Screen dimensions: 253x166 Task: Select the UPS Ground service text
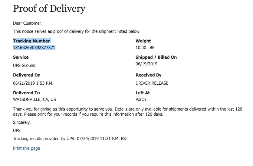point(24,65)
